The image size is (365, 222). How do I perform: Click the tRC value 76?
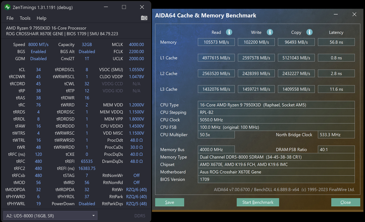pyautogui.click(x=38, y=105)
